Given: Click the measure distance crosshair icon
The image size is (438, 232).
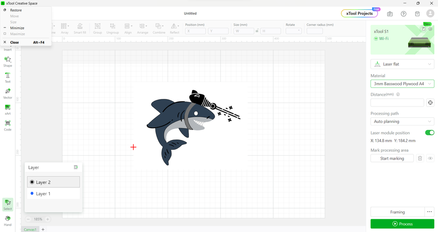Looking at the screenshot, I should pyautogui.click(x=430, y=103).
